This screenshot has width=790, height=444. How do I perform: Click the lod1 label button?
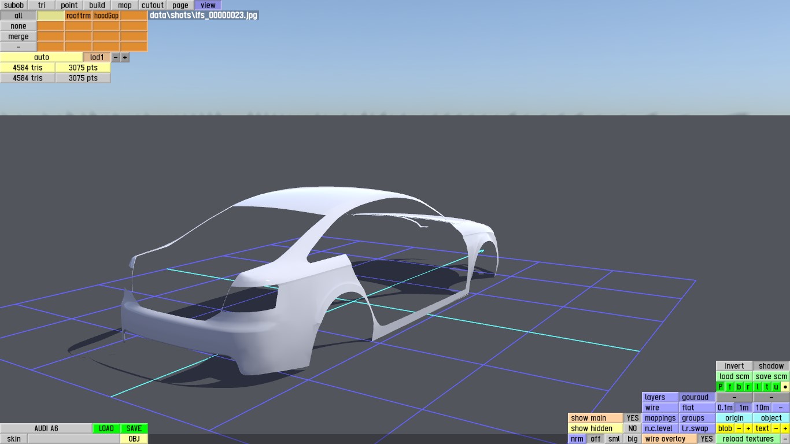[x=97, y=57]
